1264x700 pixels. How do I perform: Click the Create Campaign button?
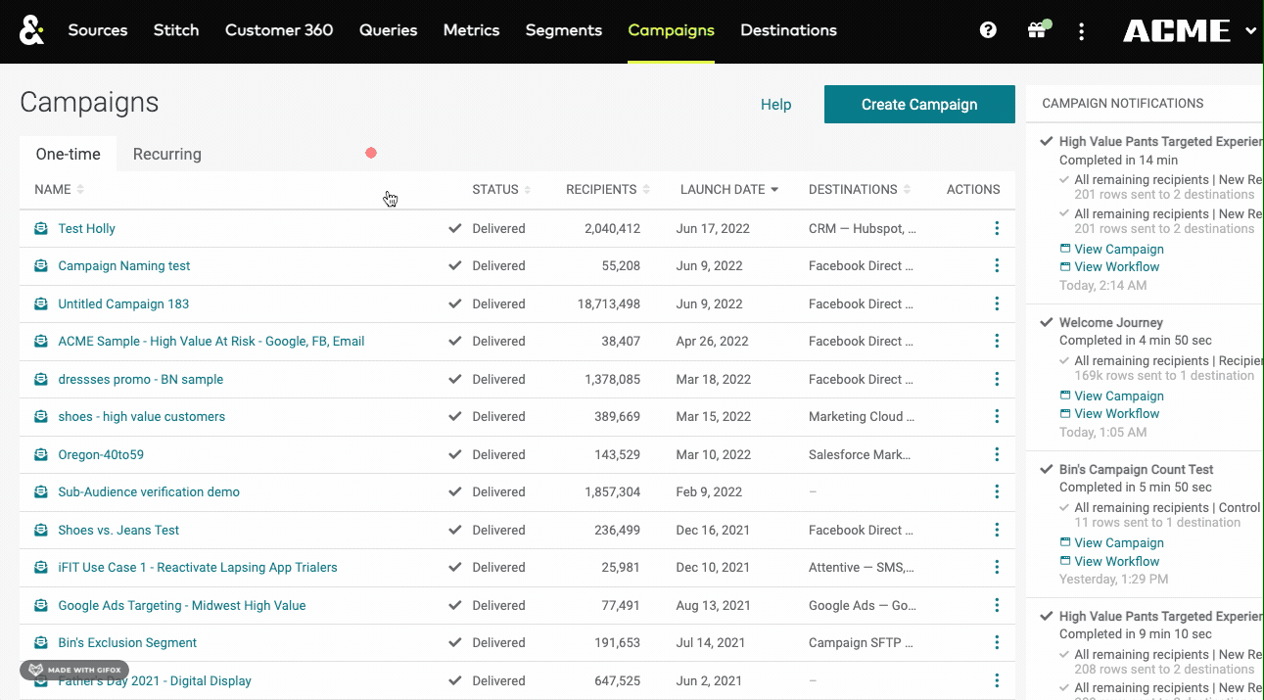click(919, 105)
